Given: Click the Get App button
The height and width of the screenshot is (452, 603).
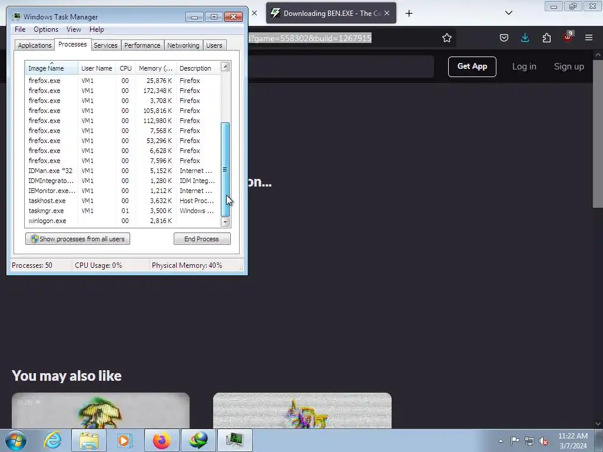Looking at the screenshot, I should (x=472, y=67).
